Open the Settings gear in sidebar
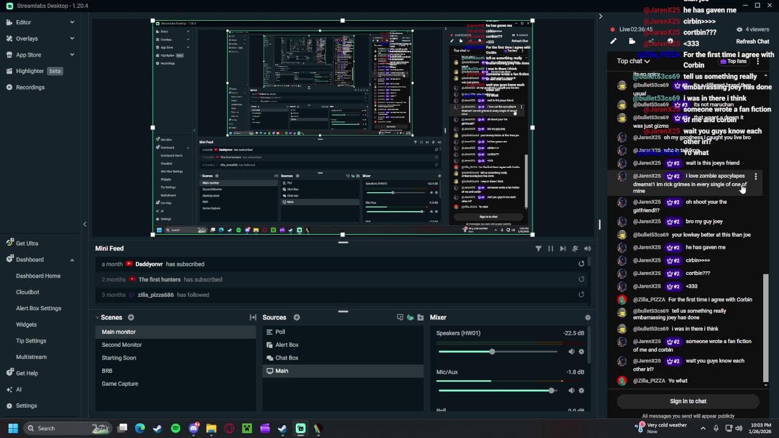 (10, 406)
